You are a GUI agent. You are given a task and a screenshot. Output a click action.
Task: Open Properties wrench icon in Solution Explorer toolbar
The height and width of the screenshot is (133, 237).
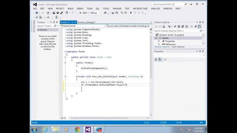(x=196, y=27)
